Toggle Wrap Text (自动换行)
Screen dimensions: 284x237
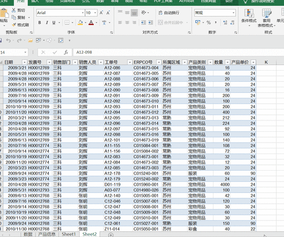coord(169,13)
